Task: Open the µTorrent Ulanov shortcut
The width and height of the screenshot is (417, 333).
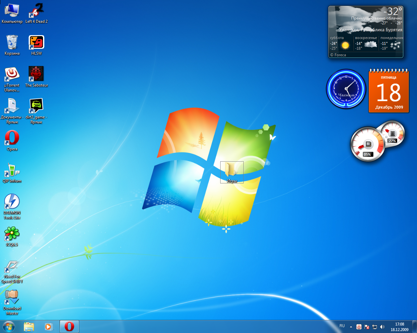Action: pos(12,74)
